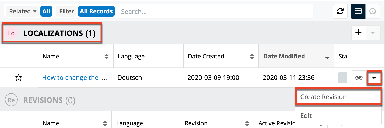Click the Filter button

66,11
